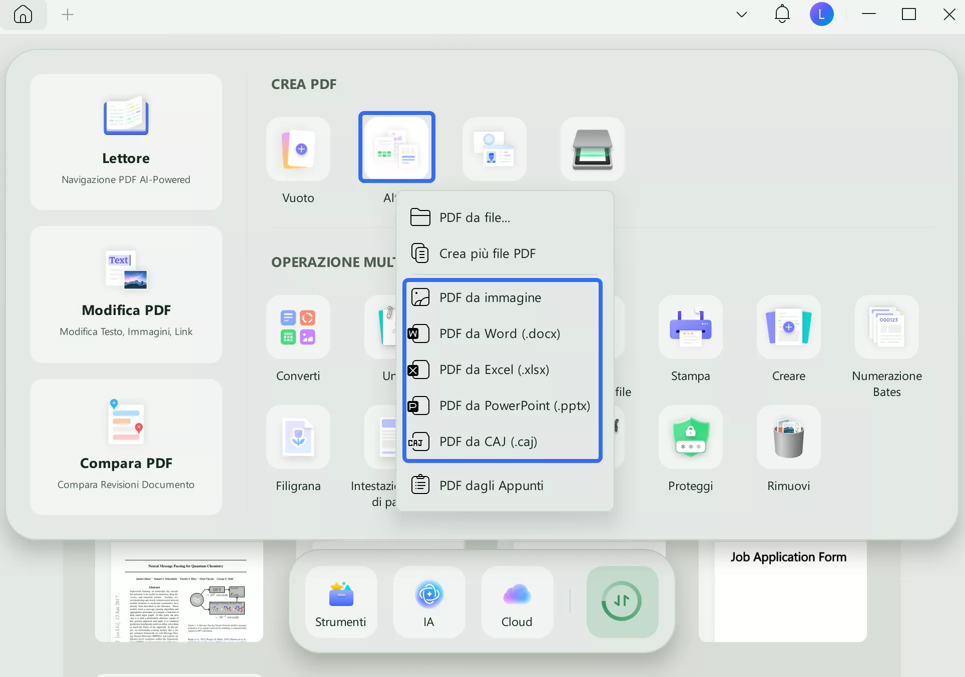Click the Vuoto blank PDF icon

pos(298,149)
